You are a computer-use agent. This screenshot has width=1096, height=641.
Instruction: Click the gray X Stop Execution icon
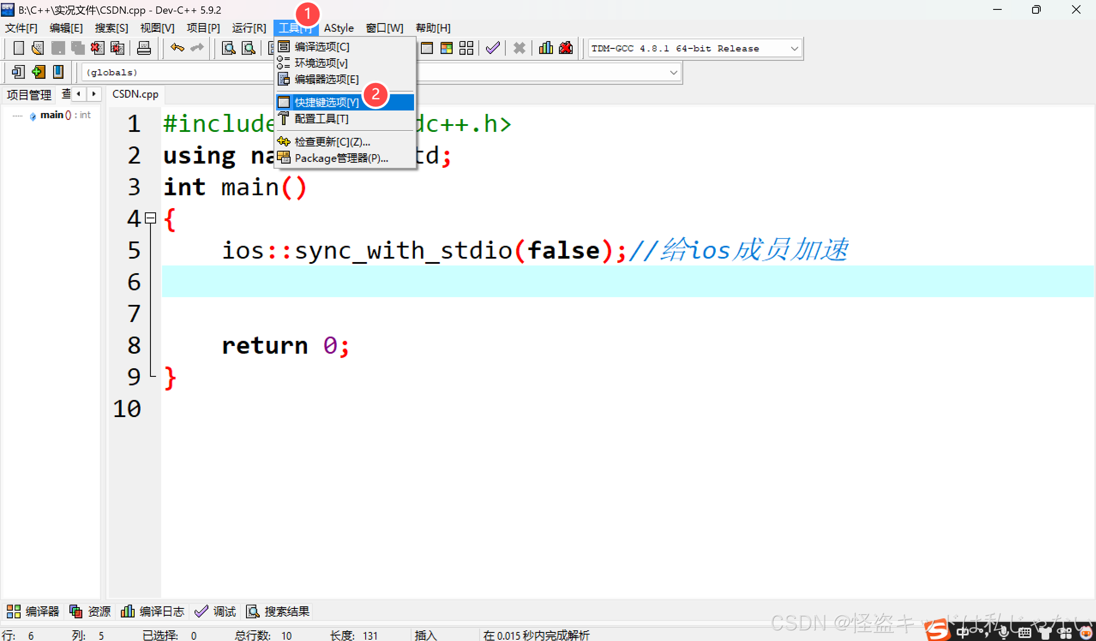click(x=519, y=48)
